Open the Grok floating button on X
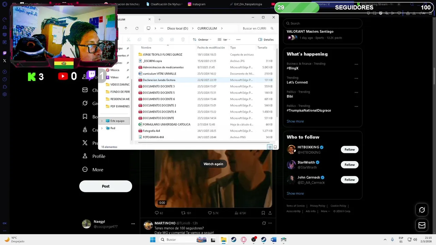 (422, 210)
